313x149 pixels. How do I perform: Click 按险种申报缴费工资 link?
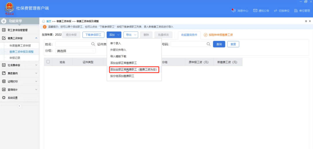click(x=221, y=35)
